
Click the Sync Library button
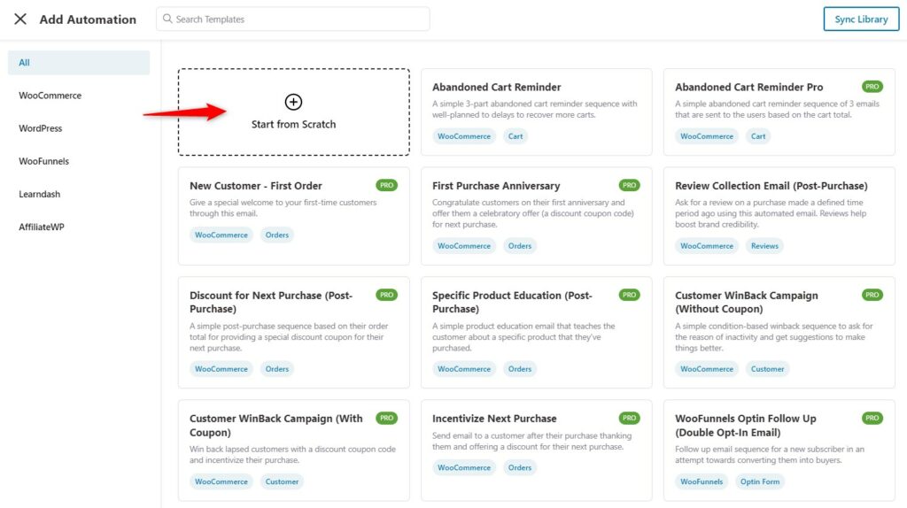[861, 19]
